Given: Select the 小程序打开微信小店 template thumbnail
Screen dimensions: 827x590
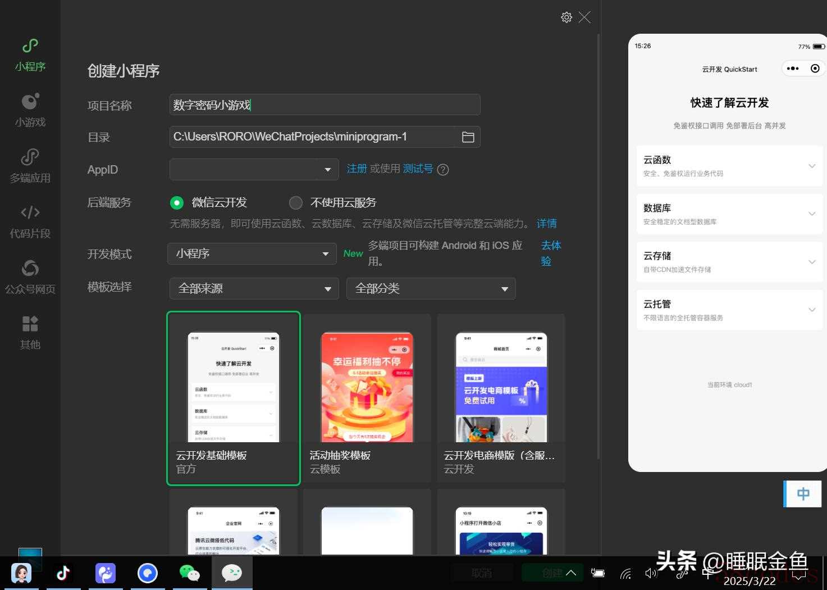Looking at the screenshot, I should click(501, 530).
